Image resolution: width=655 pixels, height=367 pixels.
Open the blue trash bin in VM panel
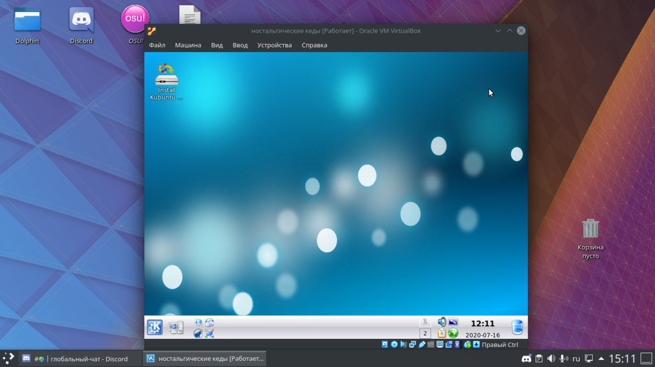(x=517, y=327)
